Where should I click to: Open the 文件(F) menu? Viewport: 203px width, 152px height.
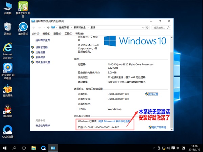[x=36, y=34]
